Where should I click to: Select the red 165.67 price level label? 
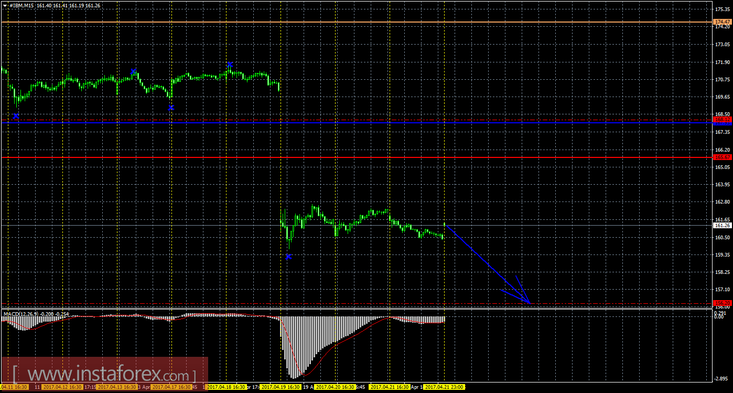pyautogui.click(x=723, y=157)
